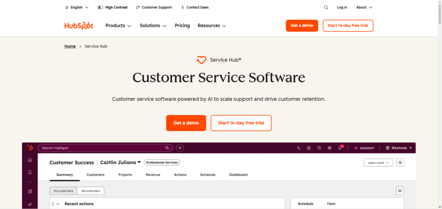Click the globe language icon
Viewport: 442px width, 209px height.
point(66,8)
